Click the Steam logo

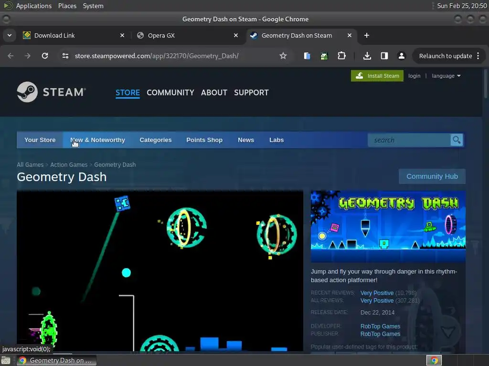[x=52, y=92]
